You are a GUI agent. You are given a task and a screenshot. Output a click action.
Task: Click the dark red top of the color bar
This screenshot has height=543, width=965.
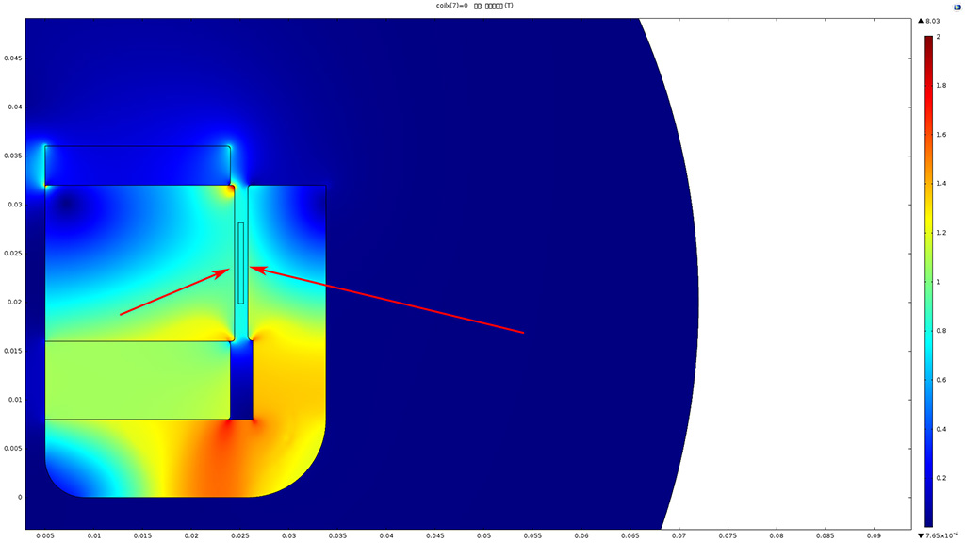(x=928, y=41)
